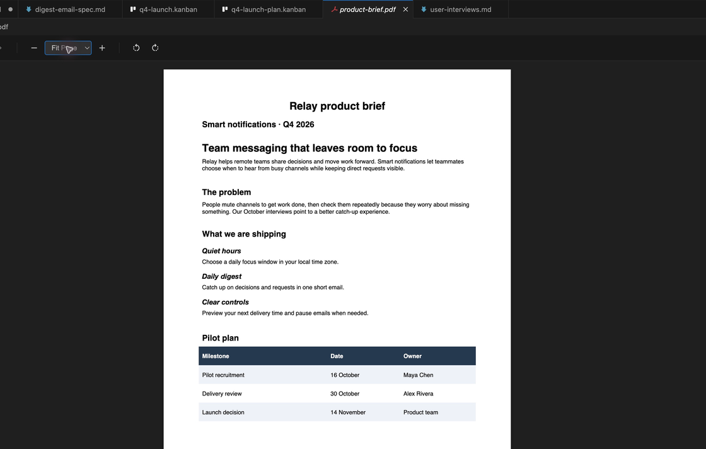Screen dimensions: 706x449
Task: Click the unsaved dot on the leftmost tab
Action: (x=10, y=9)
